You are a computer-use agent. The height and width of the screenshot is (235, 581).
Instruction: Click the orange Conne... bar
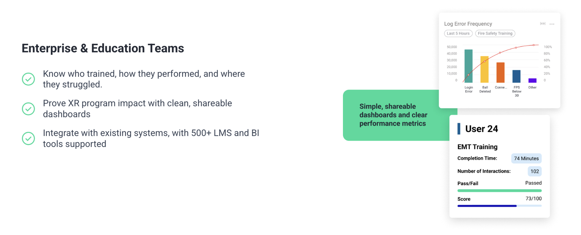(x=500, y=72)
